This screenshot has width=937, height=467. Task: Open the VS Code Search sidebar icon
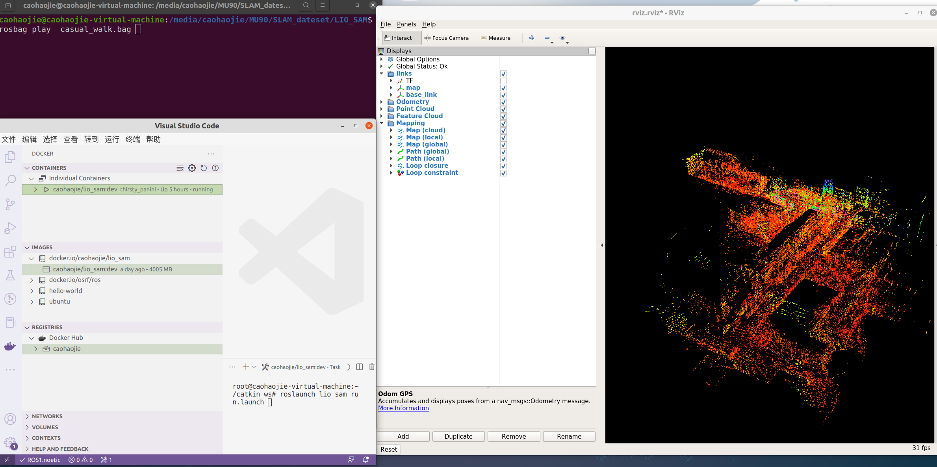(x=10, y=180)
